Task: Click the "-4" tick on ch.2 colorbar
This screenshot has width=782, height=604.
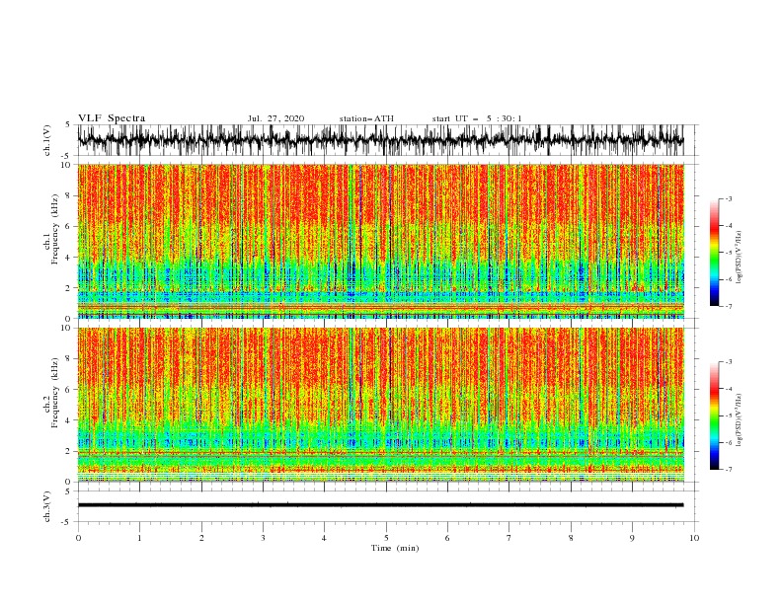Action: pos(729,389)
